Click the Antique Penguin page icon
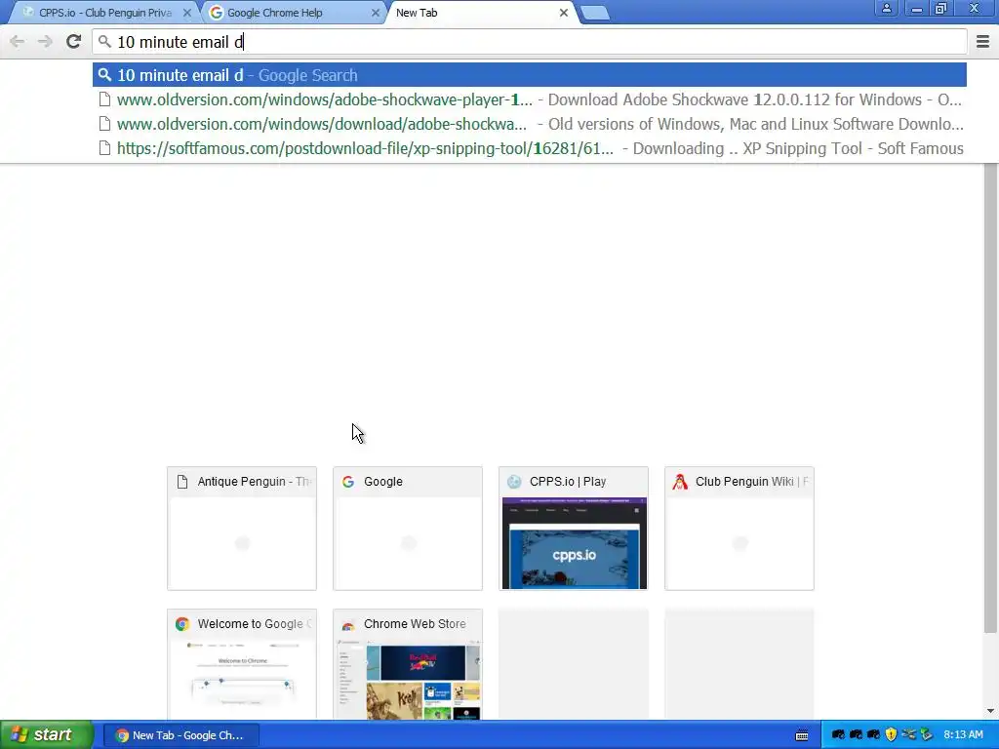The image size is (999, 749). tap(182, 482)
